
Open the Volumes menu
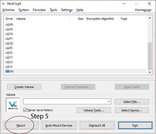8,10
